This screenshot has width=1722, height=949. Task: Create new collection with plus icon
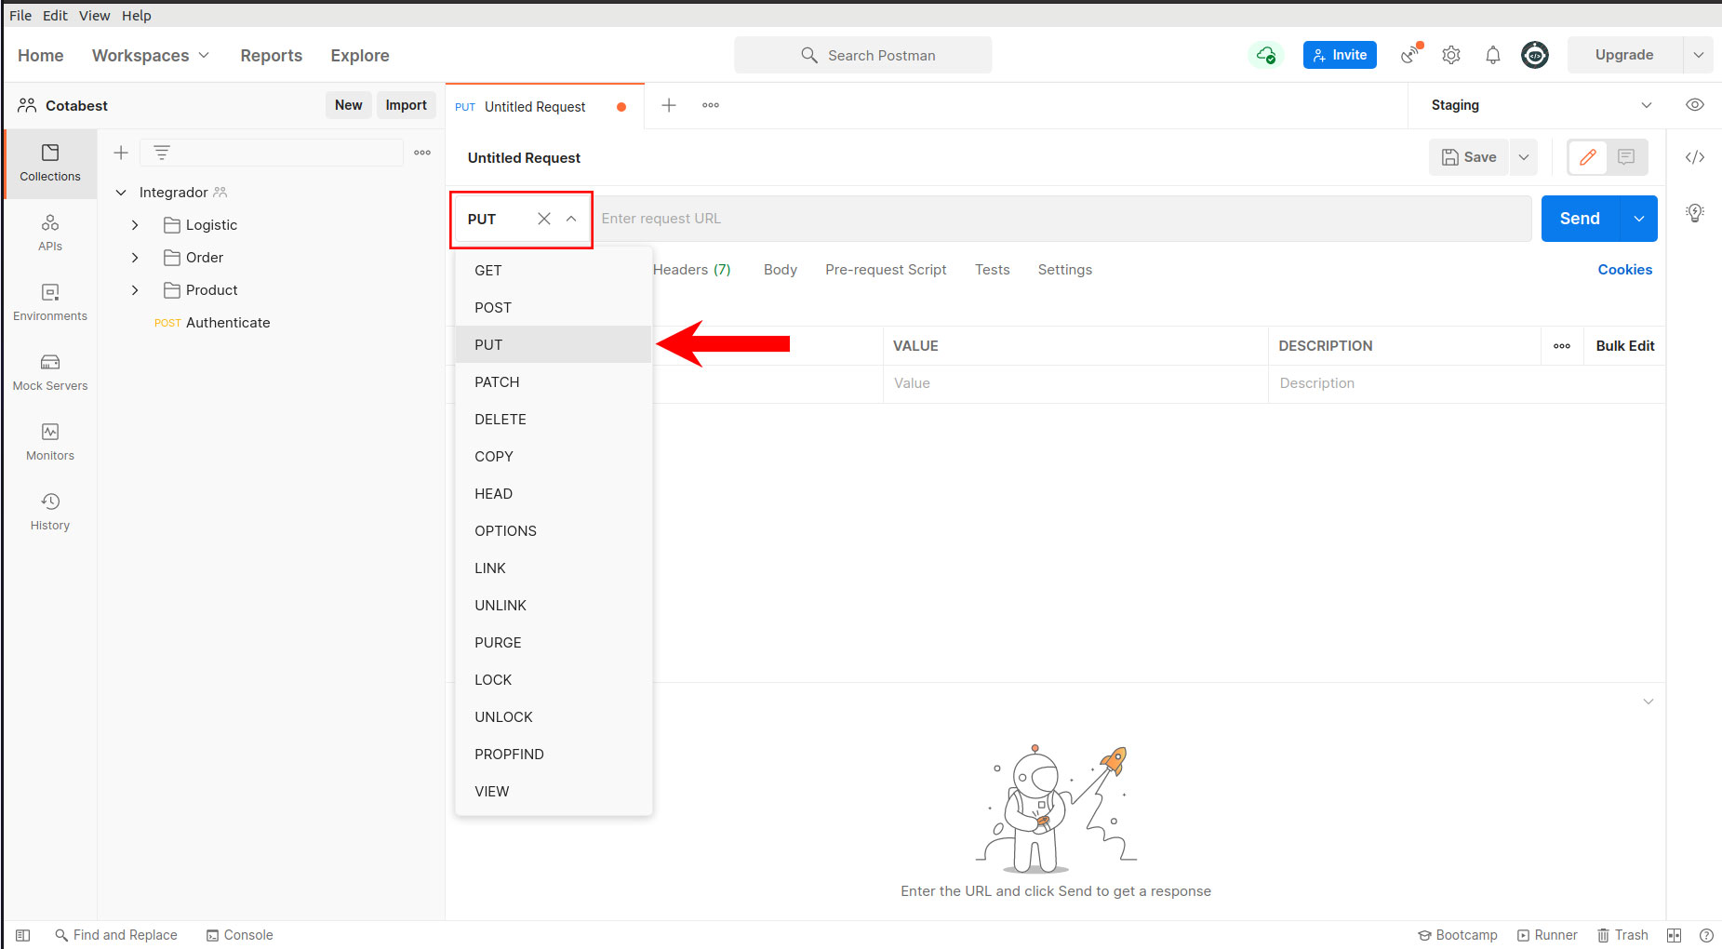tap(121, 153)
